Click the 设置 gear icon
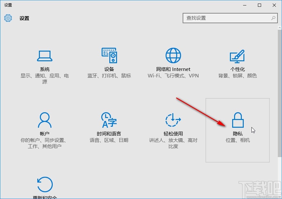Screen dimensions: 282x199 [x=7, y=18]
